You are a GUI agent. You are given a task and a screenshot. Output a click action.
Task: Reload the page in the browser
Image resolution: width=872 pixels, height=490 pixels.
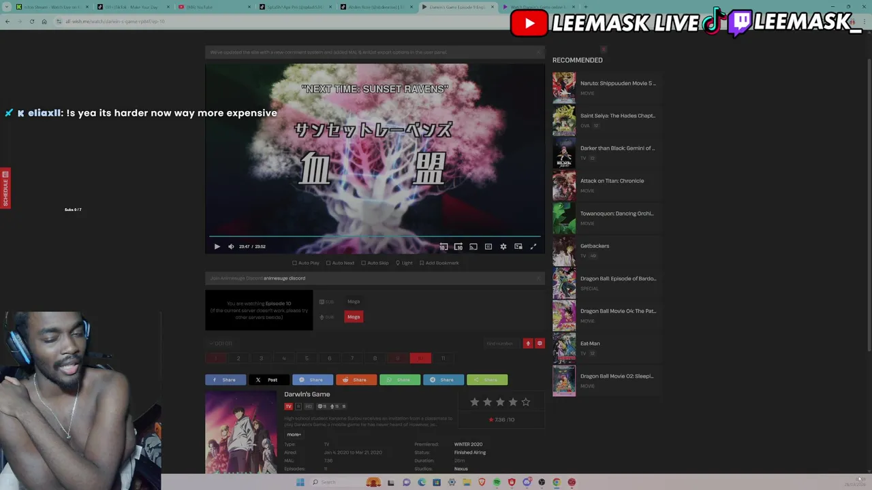(31, 22)
